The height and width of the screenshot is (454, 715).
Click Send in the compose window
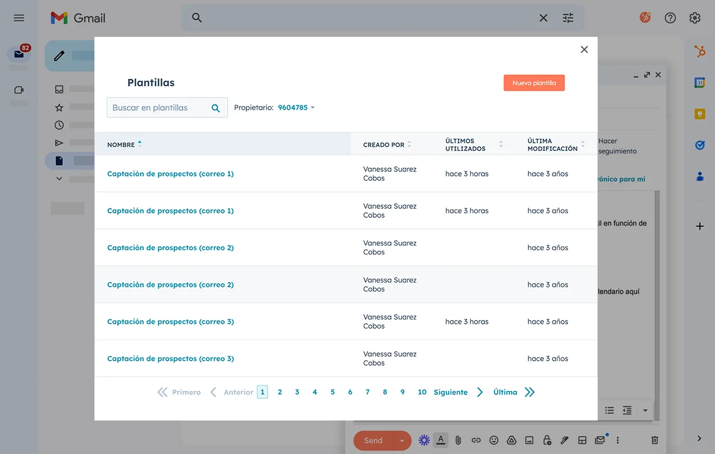pyautogui.click(x=374, y=441)
